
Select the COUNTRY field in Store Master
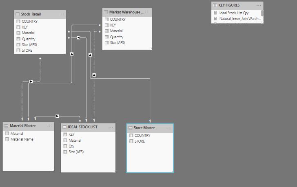click(x=150, y=135)
